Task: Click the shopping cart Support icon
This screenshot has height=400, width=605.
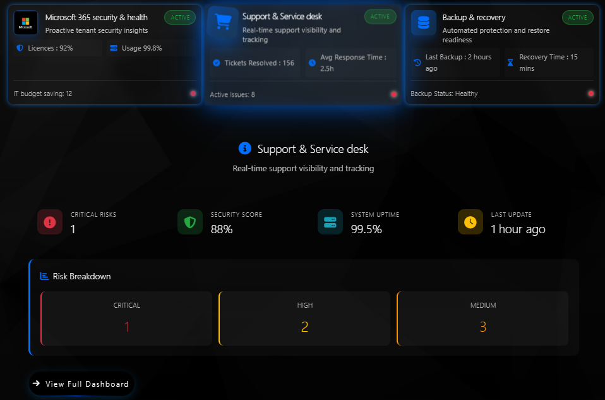Action: pos(223,23)
